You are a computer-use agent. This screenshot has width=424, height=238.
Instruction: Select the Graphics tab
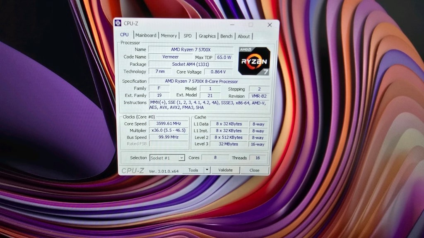coord(207,36)
